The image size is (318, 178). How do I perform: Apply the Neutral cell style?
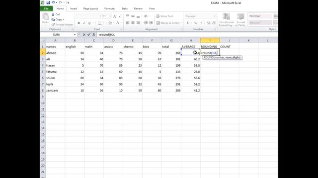coord(260,23)
